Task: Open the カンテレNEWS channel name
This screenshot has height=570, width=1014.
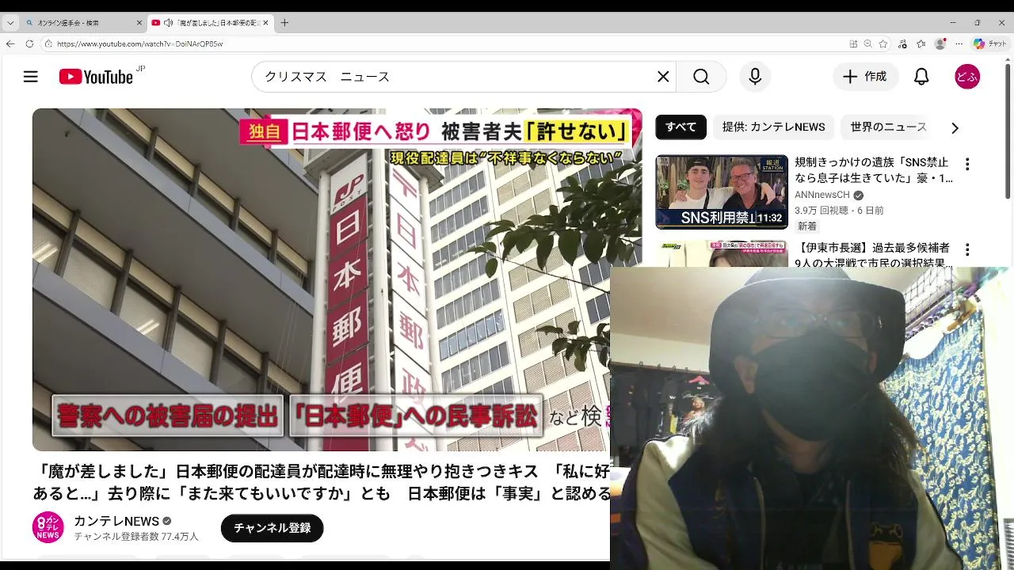Action: (116, 521)
